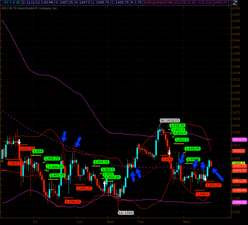The height and width of the screenshot is (225, 248).
Task: Click the Lo: 1393 low marker
Action: pos(126,212)
